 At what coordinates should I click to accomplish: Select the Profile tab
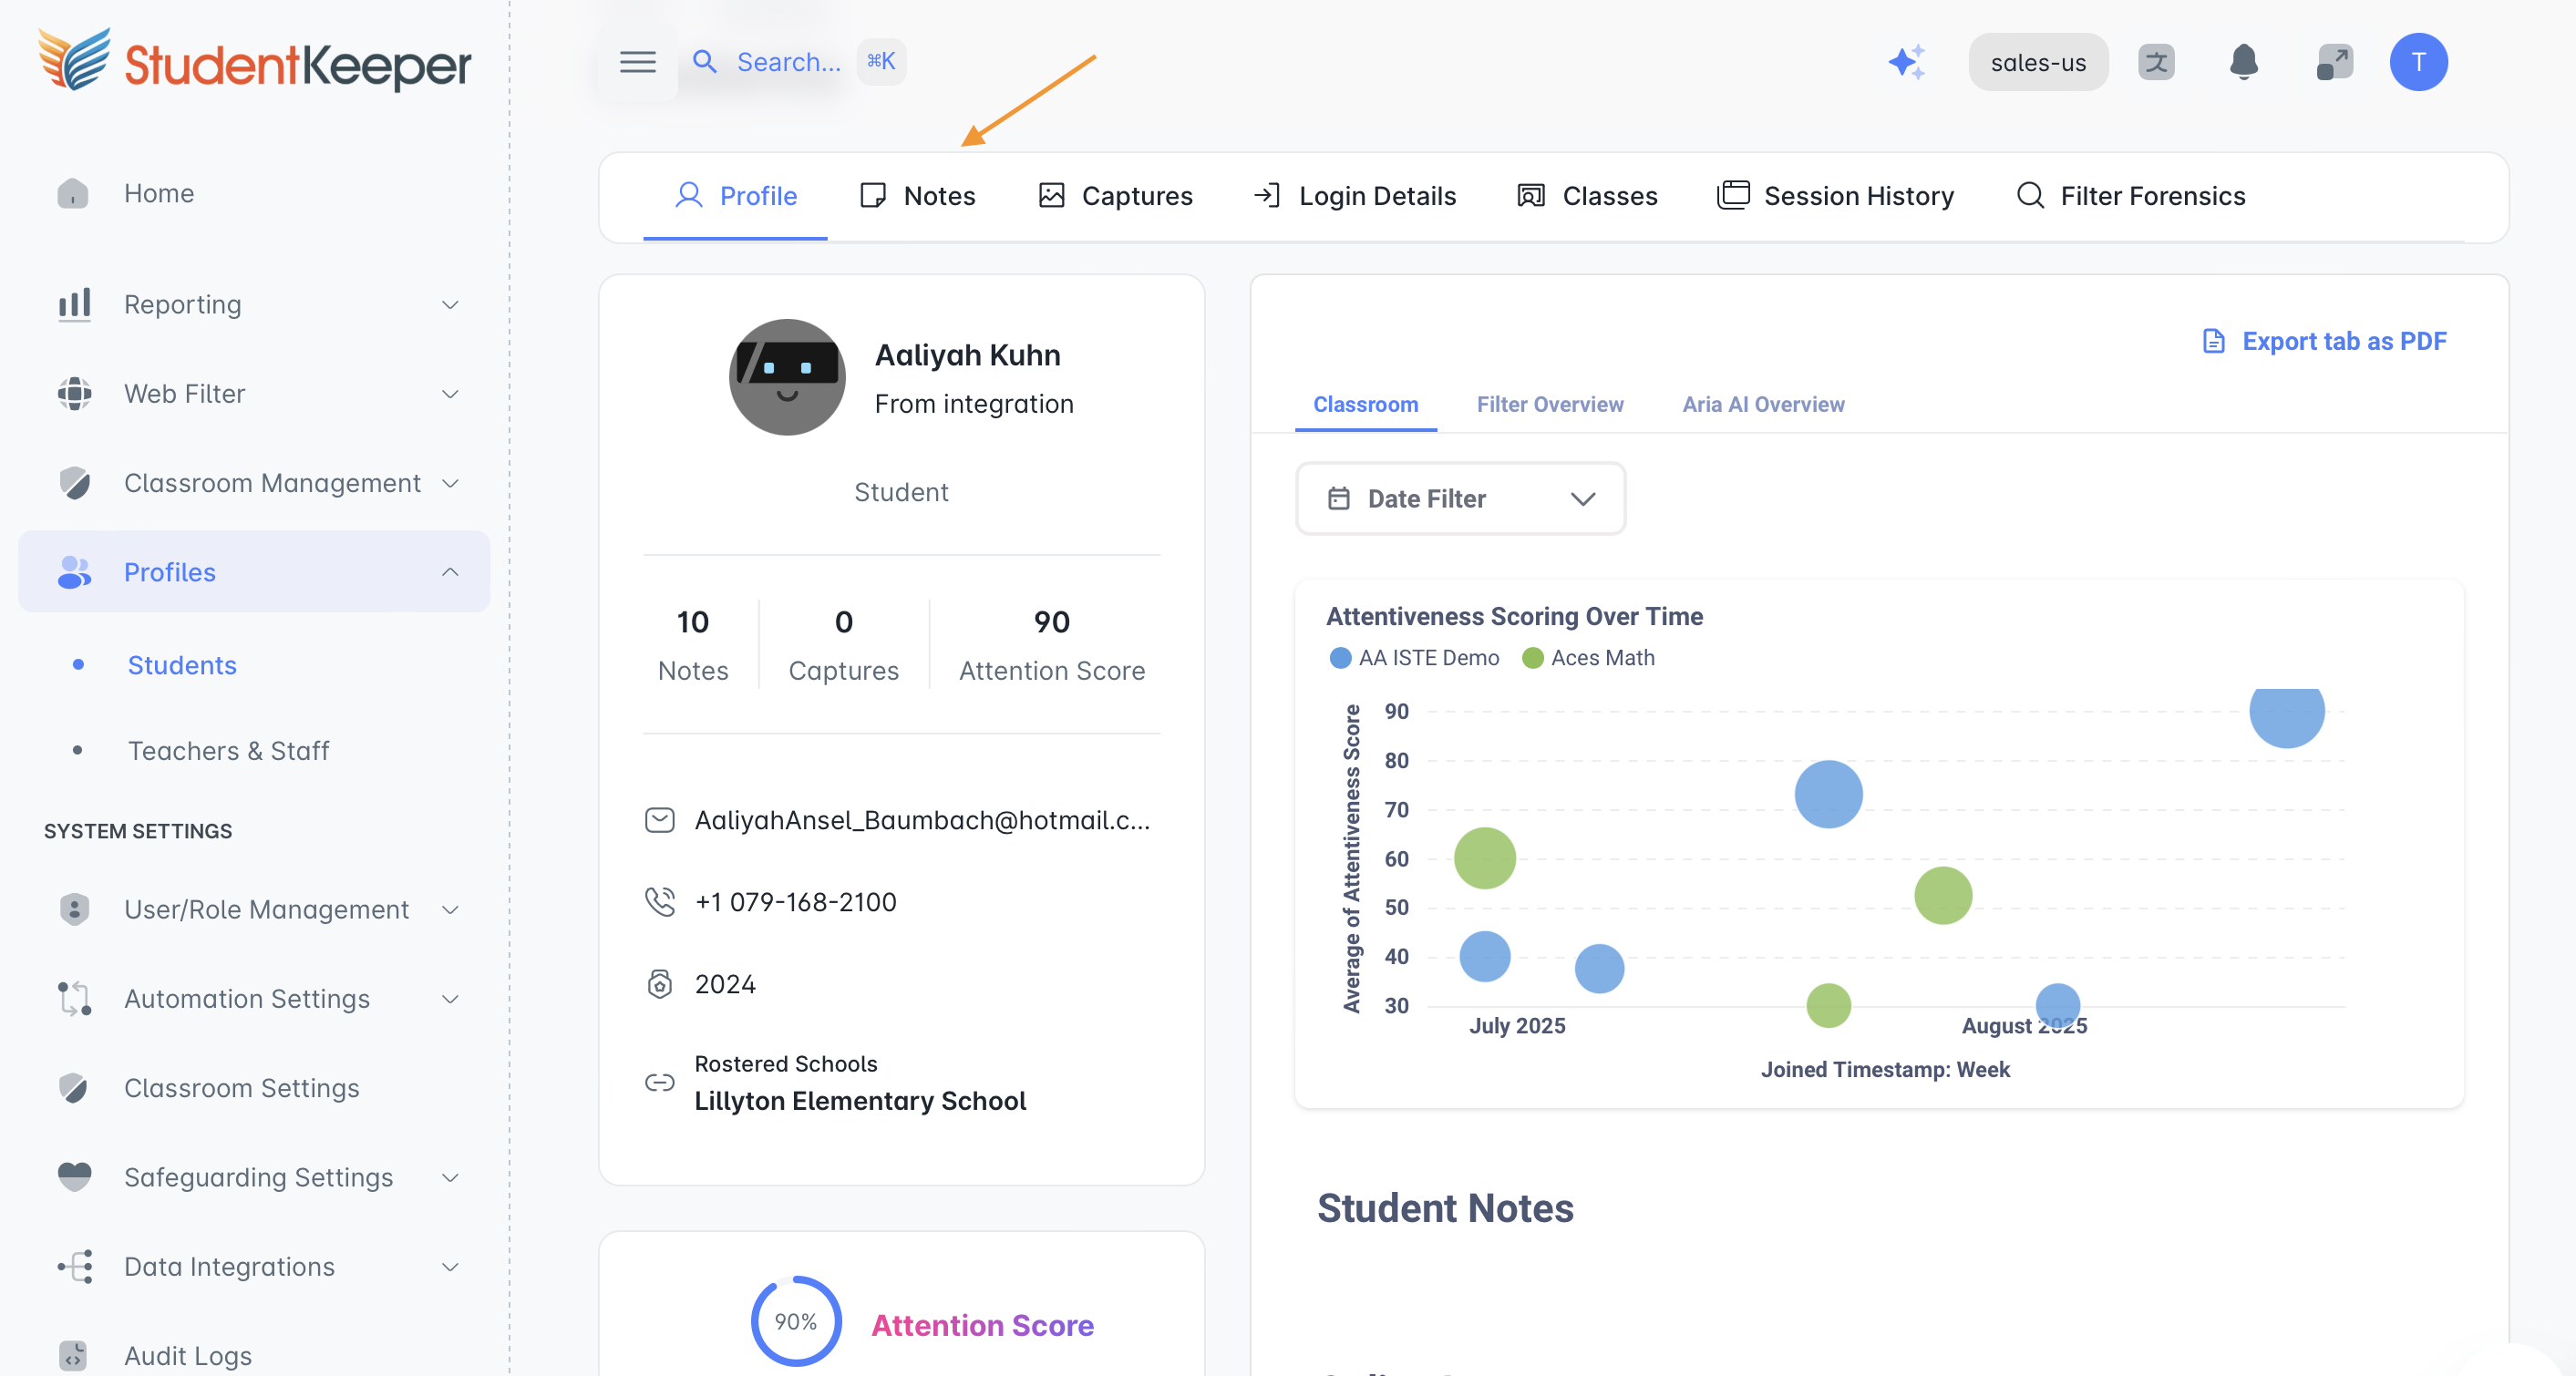pos(735,195)
